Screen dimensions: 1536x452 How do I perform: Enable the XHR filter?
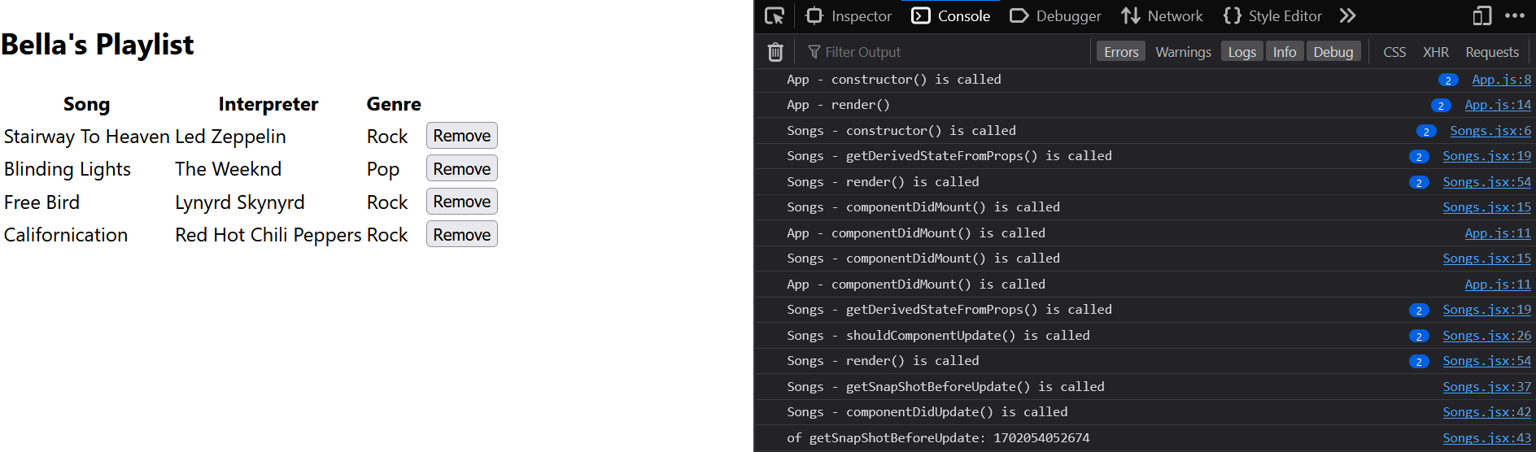coord(1435,52)
